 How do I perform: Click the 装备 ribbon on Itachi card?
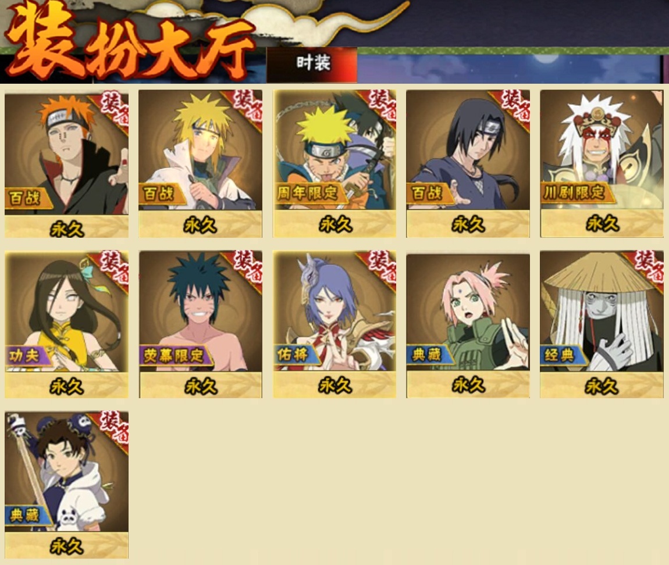click(x=513, y=106)
